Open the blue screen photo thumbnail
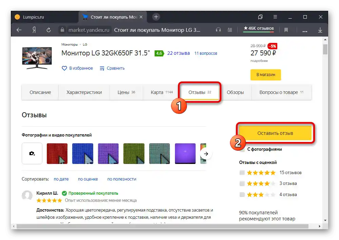 83,153
